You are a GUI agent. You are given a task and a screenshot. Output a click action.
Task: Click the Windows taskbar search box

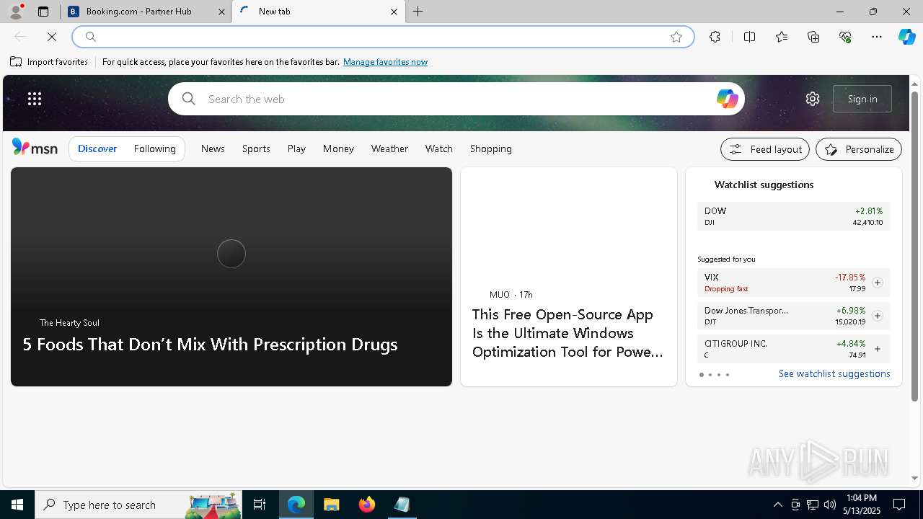pos(138,505)
